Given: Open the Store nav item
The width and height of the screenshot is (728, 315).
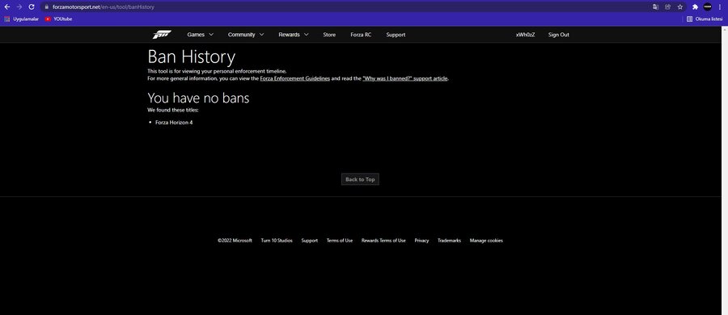Looking at the screenshot, I should [329, 35].
